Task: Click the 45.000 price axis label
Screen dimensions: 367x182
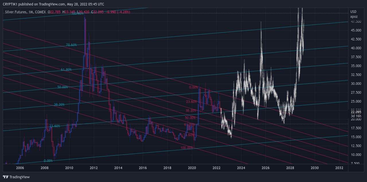Action: pos(356,30)
